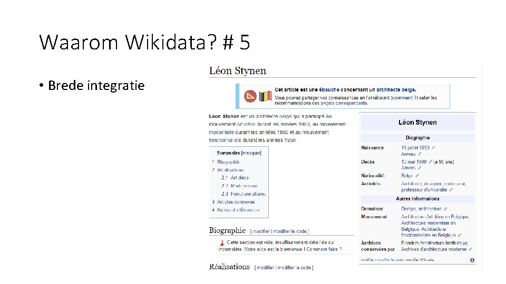Click the Léon Stynen infobox header

(x=417, y=123)
